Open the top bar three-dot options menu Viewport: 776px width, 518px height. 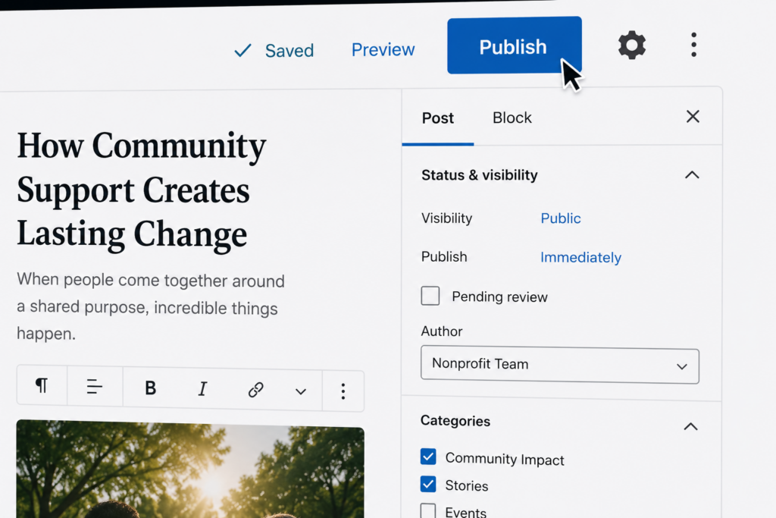(x=694, y=45)
